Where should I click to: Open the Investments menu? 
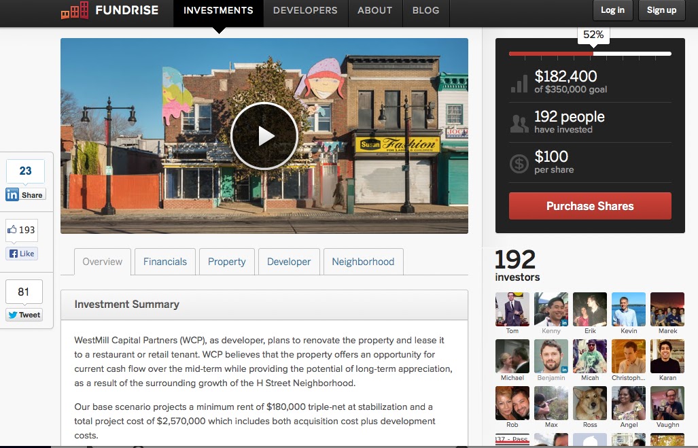coord(218,10)
